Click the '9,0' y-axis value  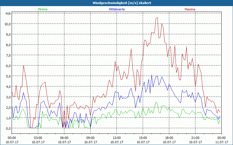pyautogui.click(x=8, y=34)
